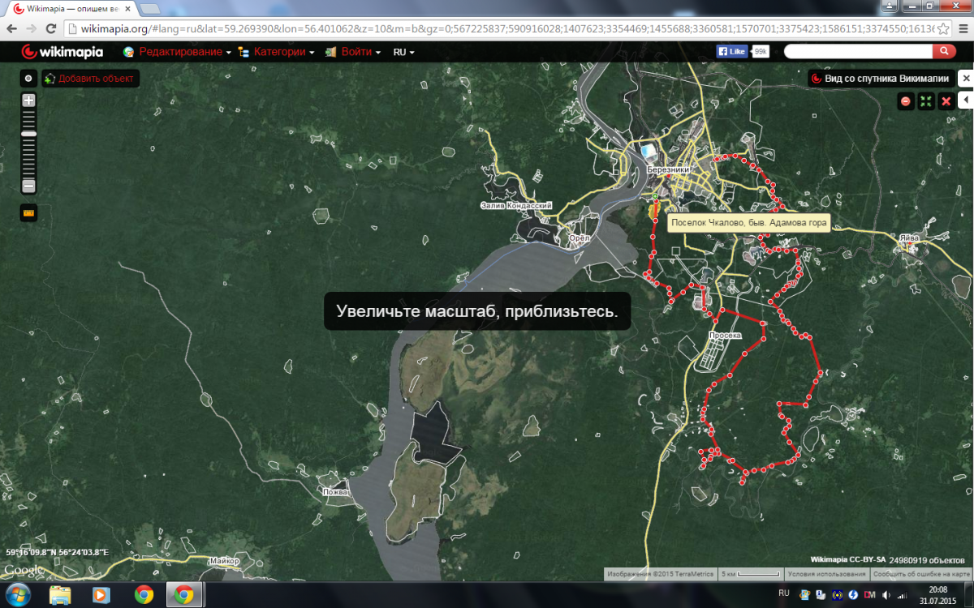The height and width of the screenshot is (608, 974).
Task: Click the red X delete icon
Action: coord(946,101)
